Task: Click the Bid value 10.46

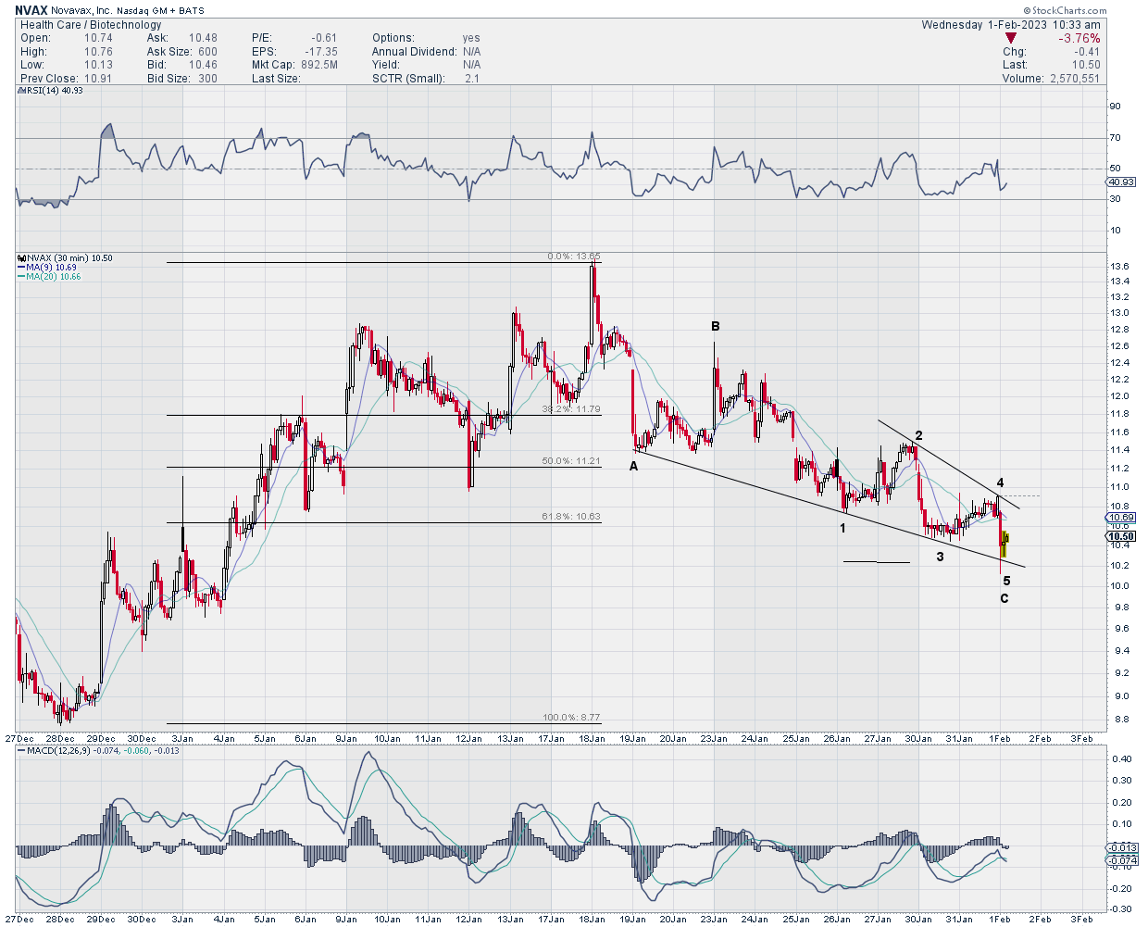Action: coord(203,65)
